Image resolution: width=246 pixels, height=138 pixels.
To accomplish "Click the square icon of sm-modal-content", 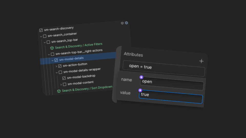I will tap(65, 84).
